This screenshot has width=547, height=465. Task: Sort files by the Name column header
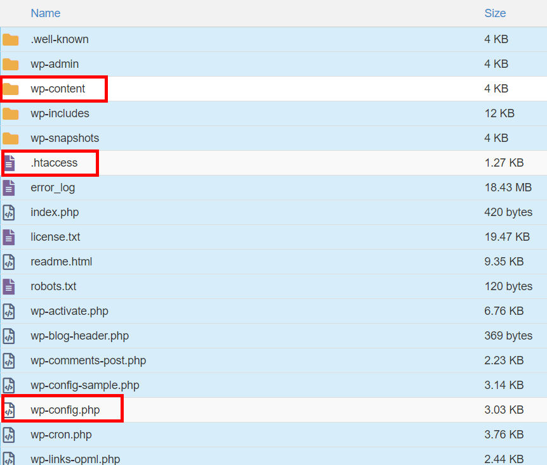[45, 13]
